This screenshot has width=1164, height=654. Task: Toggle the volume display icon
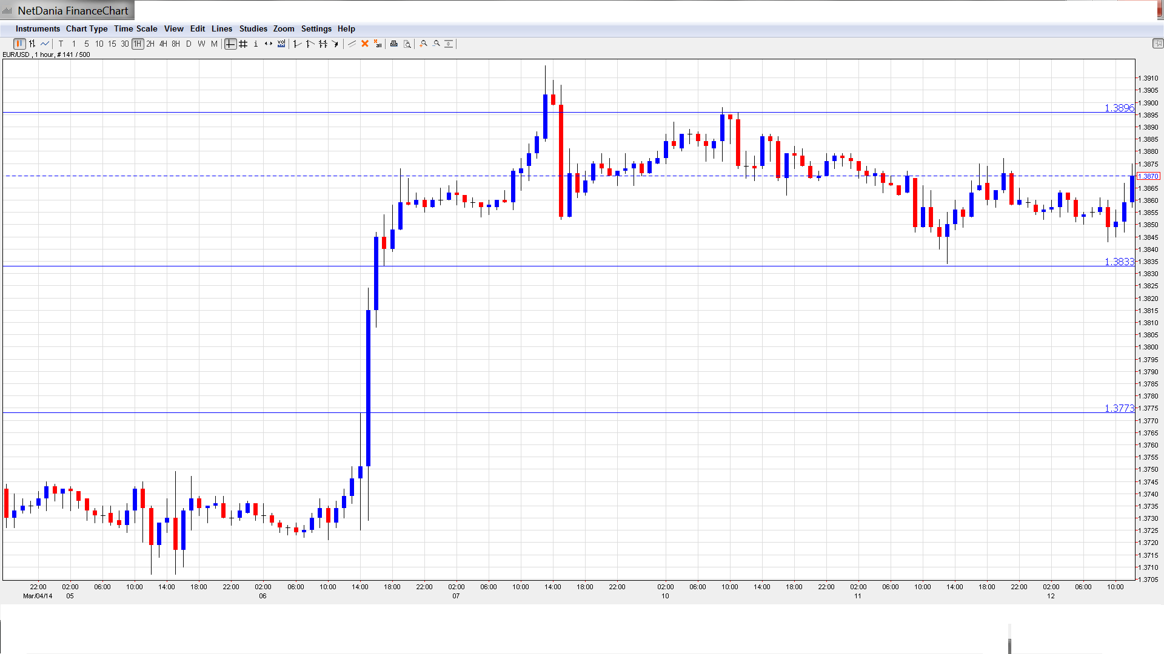281,44
